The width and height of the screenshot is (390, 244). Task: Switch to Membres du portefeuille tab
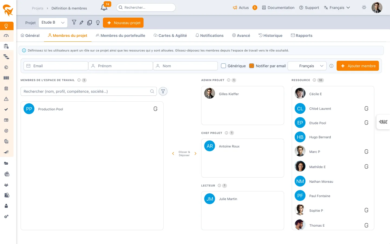(x=120, y=36)
